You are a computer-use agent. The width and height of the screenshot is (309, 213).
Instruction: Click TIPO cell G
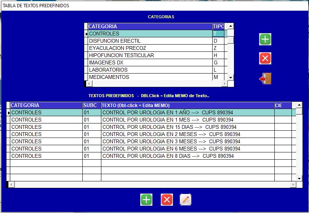[x=218, y=62]
